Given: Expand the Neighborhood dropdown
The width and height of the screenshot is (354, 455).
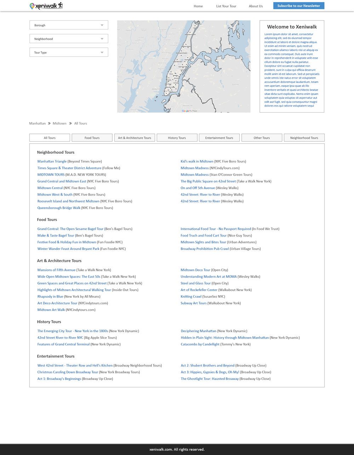Looking at the screenshot, I should pyautogui.click(x=69, y=39).
